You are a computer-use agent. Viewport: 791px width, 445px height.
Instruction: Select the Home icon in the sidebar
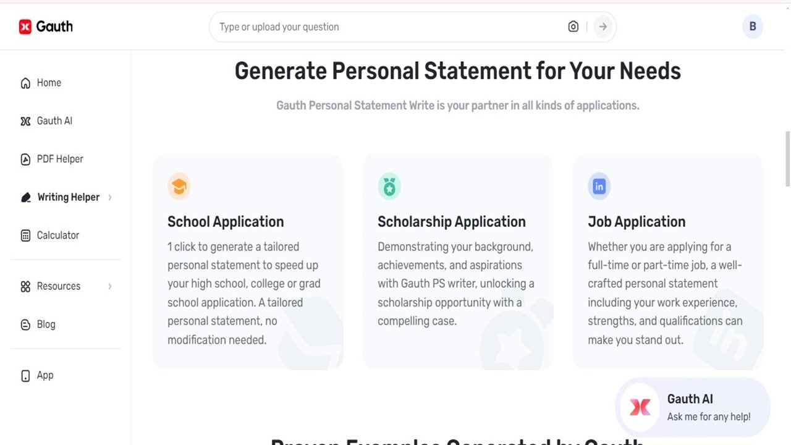point(25,82)
